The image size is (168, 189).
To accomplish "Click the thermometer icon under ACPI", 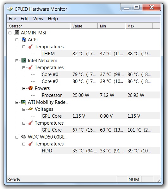I will tap(31, 46).
